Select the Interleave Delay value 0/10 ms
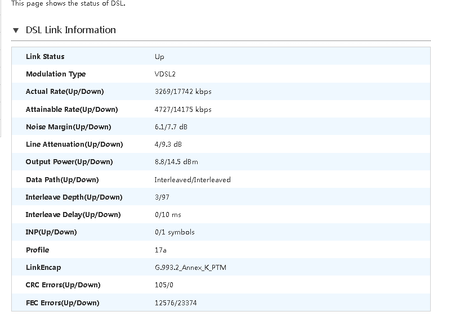Viewport: 451px width, 325px height. tap(168, 215)
